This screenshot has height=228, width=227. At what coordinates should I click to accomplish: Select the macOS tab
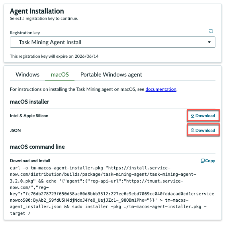(x=60, y=75)
